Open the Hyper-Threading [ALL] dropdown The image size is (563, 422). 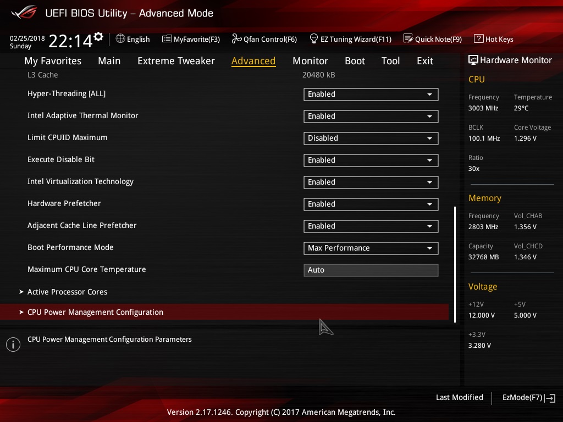[371, 95]
